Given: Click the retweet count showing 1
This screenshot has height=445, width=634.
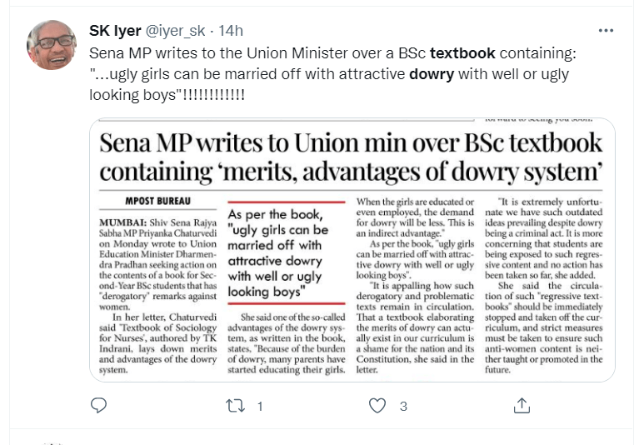Looking at the screenshot, I should (x=260, y=407).
